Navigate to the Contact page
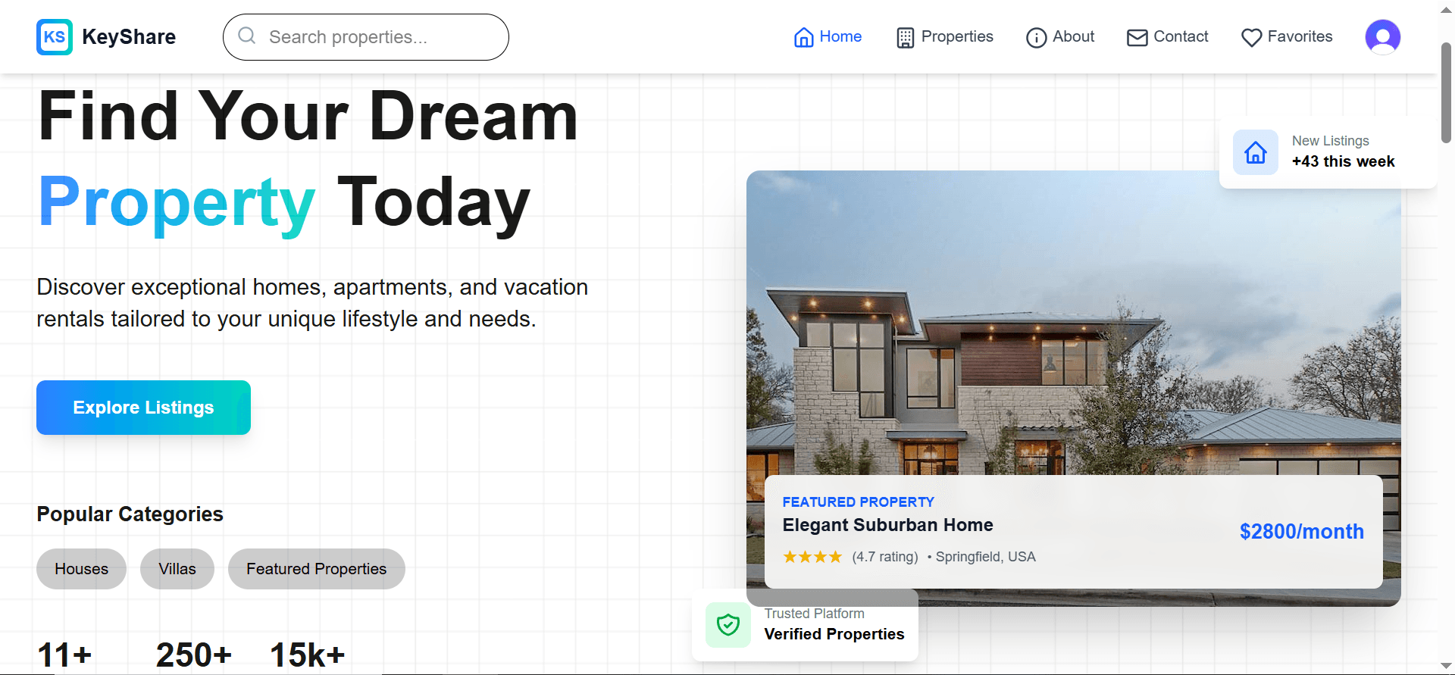Viewport: 1455px width, 675px height. (x=1180, y=36)
